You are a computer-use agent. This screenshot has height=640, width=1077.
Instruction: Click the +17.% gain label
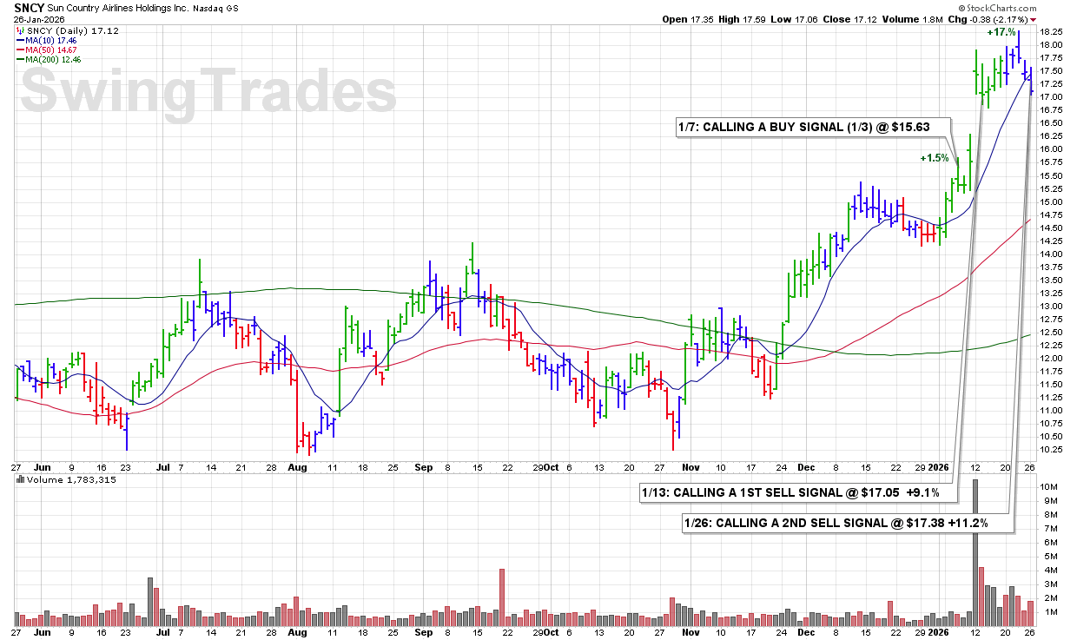click(1001, 32)
